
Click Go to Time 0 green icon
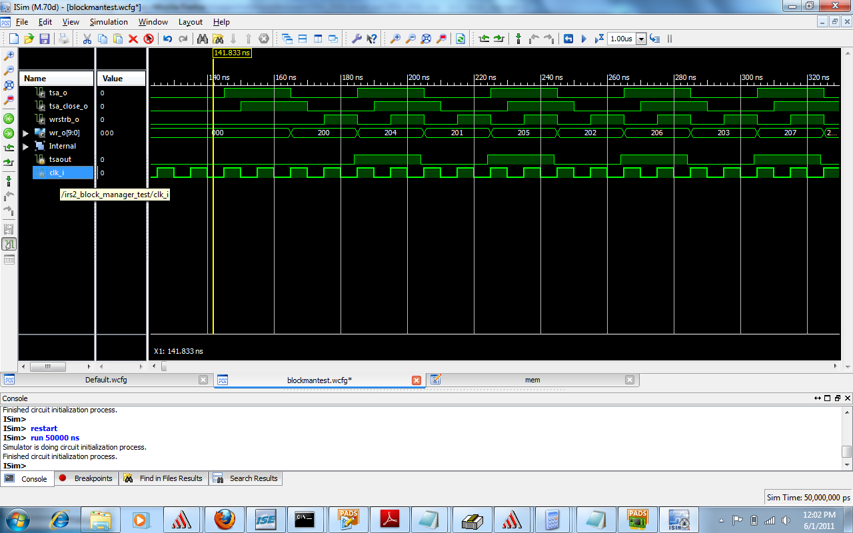(9, 119)
